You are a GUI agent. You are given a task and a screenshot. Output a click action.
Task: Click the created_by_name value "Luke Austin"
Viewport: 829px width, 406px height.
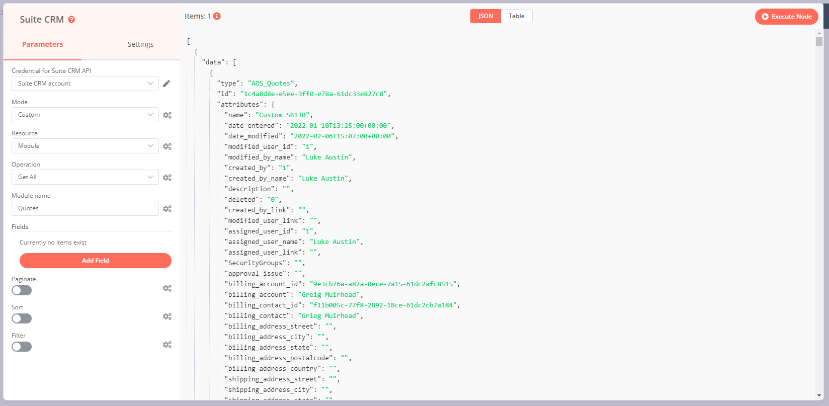(x=323, y=179)
